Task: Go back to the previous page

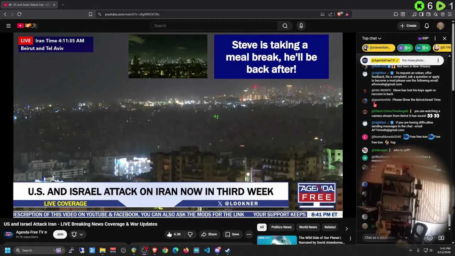Action: [x=5, y=14]
